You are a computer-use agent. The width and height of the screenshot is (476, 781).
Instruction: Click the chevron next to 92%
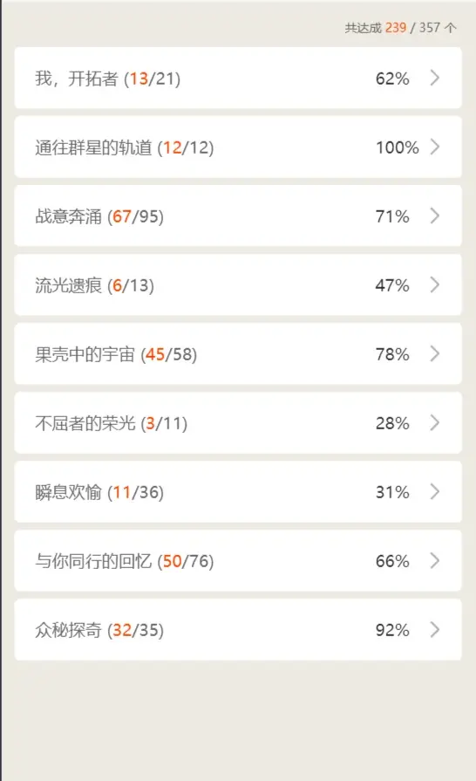[435, 629]
